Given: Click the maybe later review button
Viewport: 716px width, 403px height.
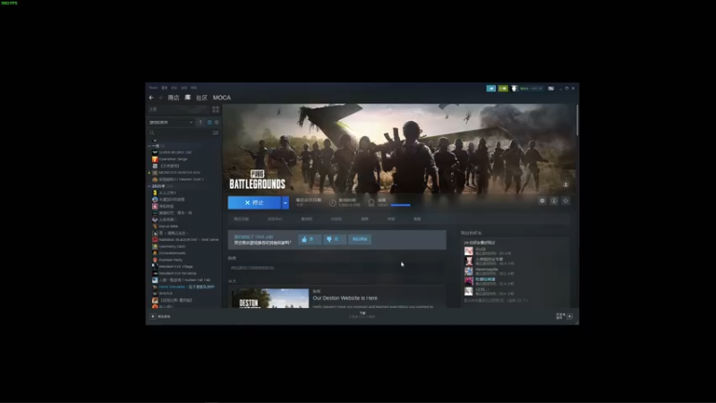Looking at the screenshot, I should click(x=360, y=239).
